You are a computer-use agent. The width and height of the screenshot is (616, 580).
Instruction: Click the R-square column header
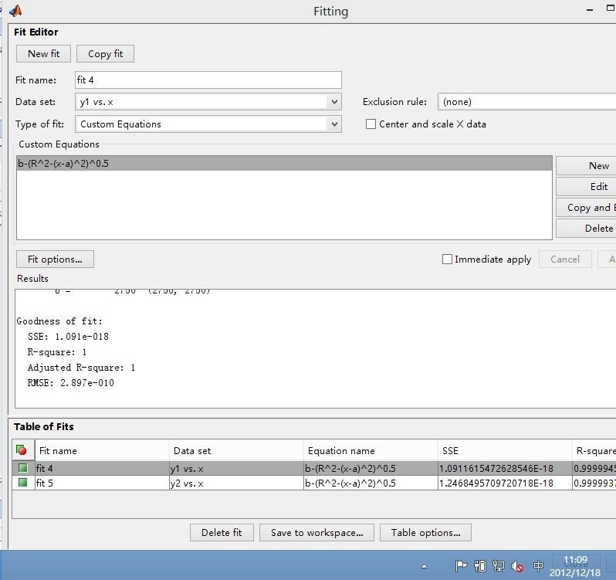[x=594, y=450]
